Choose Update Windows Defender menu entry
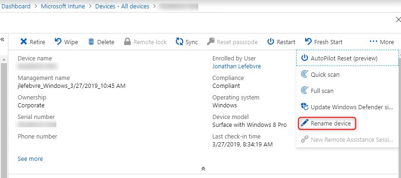The height and width of the screenshot is (178, 401). pos(348,107)
